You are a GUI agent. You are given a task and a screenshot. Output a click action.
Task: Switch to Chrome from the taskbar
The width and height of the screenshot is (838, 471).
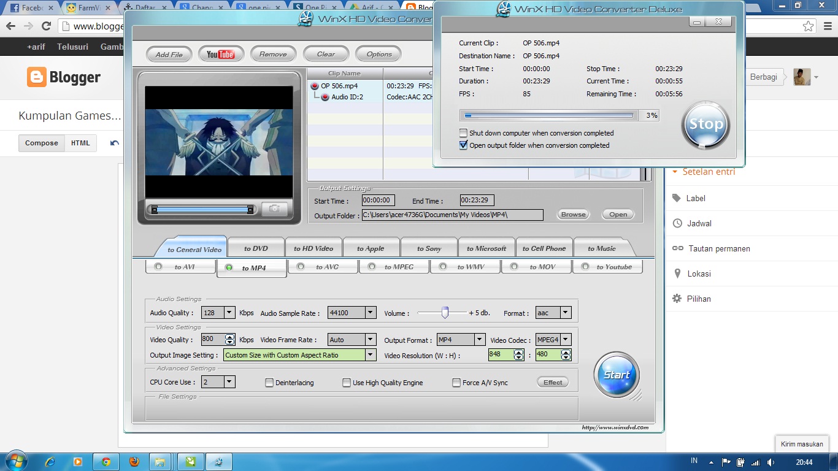coord(106,462)
